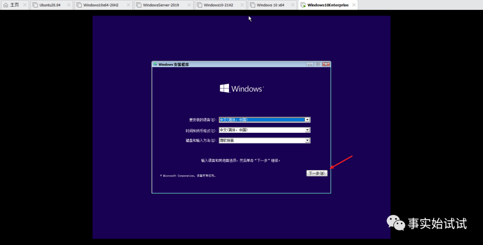This screenshot has width=483, height=245.
Task: Click the home icon on 主页 tab
Action: pyautogui.click(x=6, y=5)
